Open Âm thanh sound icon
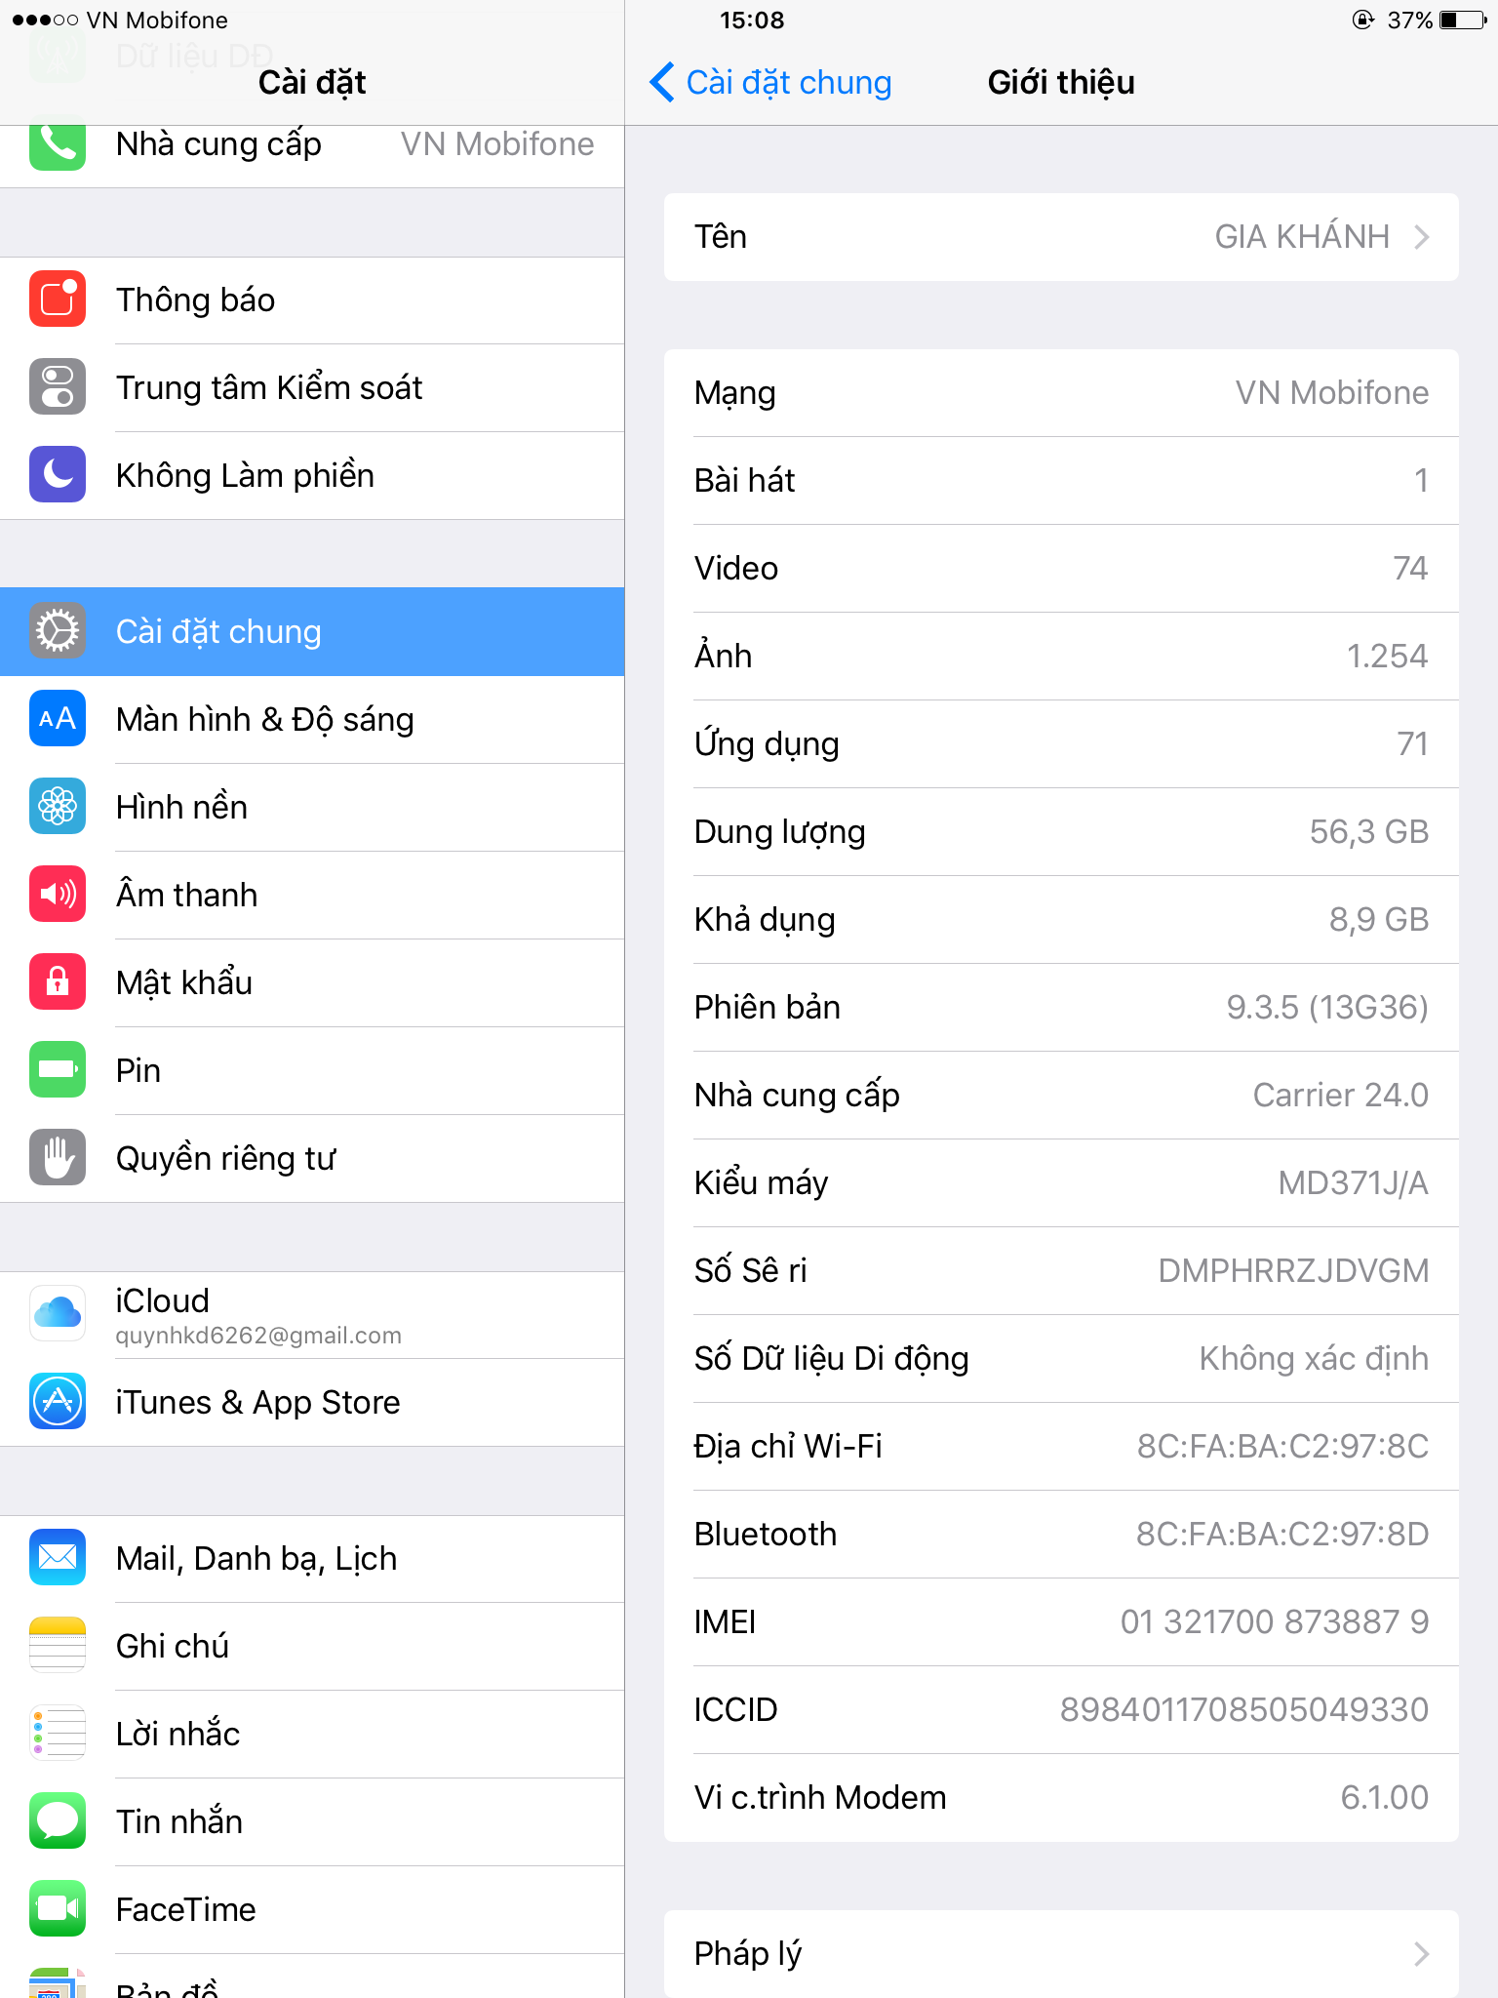This screenshot has width=1498, height=1998. tap(58, 895)
